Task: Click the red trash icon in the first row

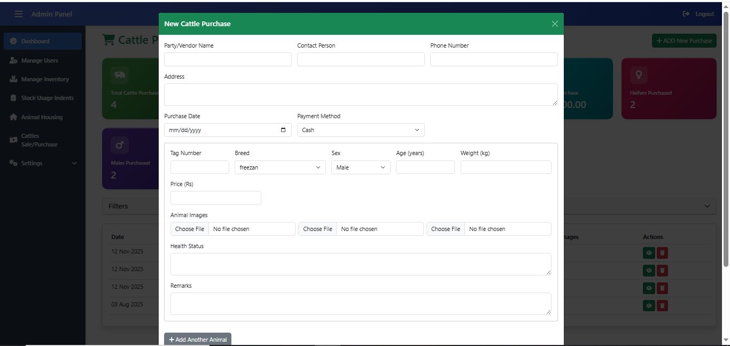Action: click(662, 253)
